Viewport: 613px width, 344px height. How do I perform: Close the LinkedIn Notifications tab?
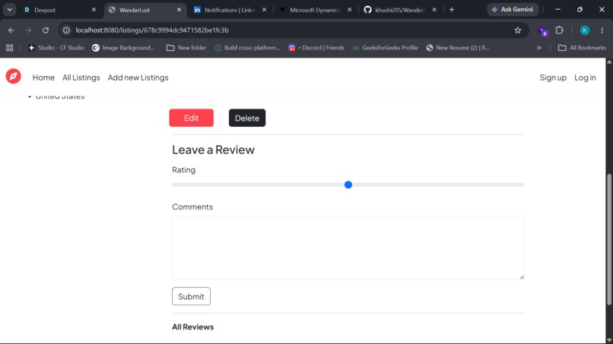point(264,10)
